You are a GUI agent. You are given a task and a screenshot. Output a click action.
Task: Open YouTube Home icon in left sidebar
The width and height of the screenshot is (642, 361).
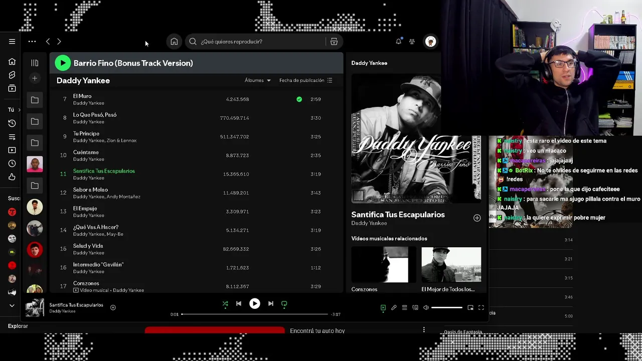tap(12, 62)
